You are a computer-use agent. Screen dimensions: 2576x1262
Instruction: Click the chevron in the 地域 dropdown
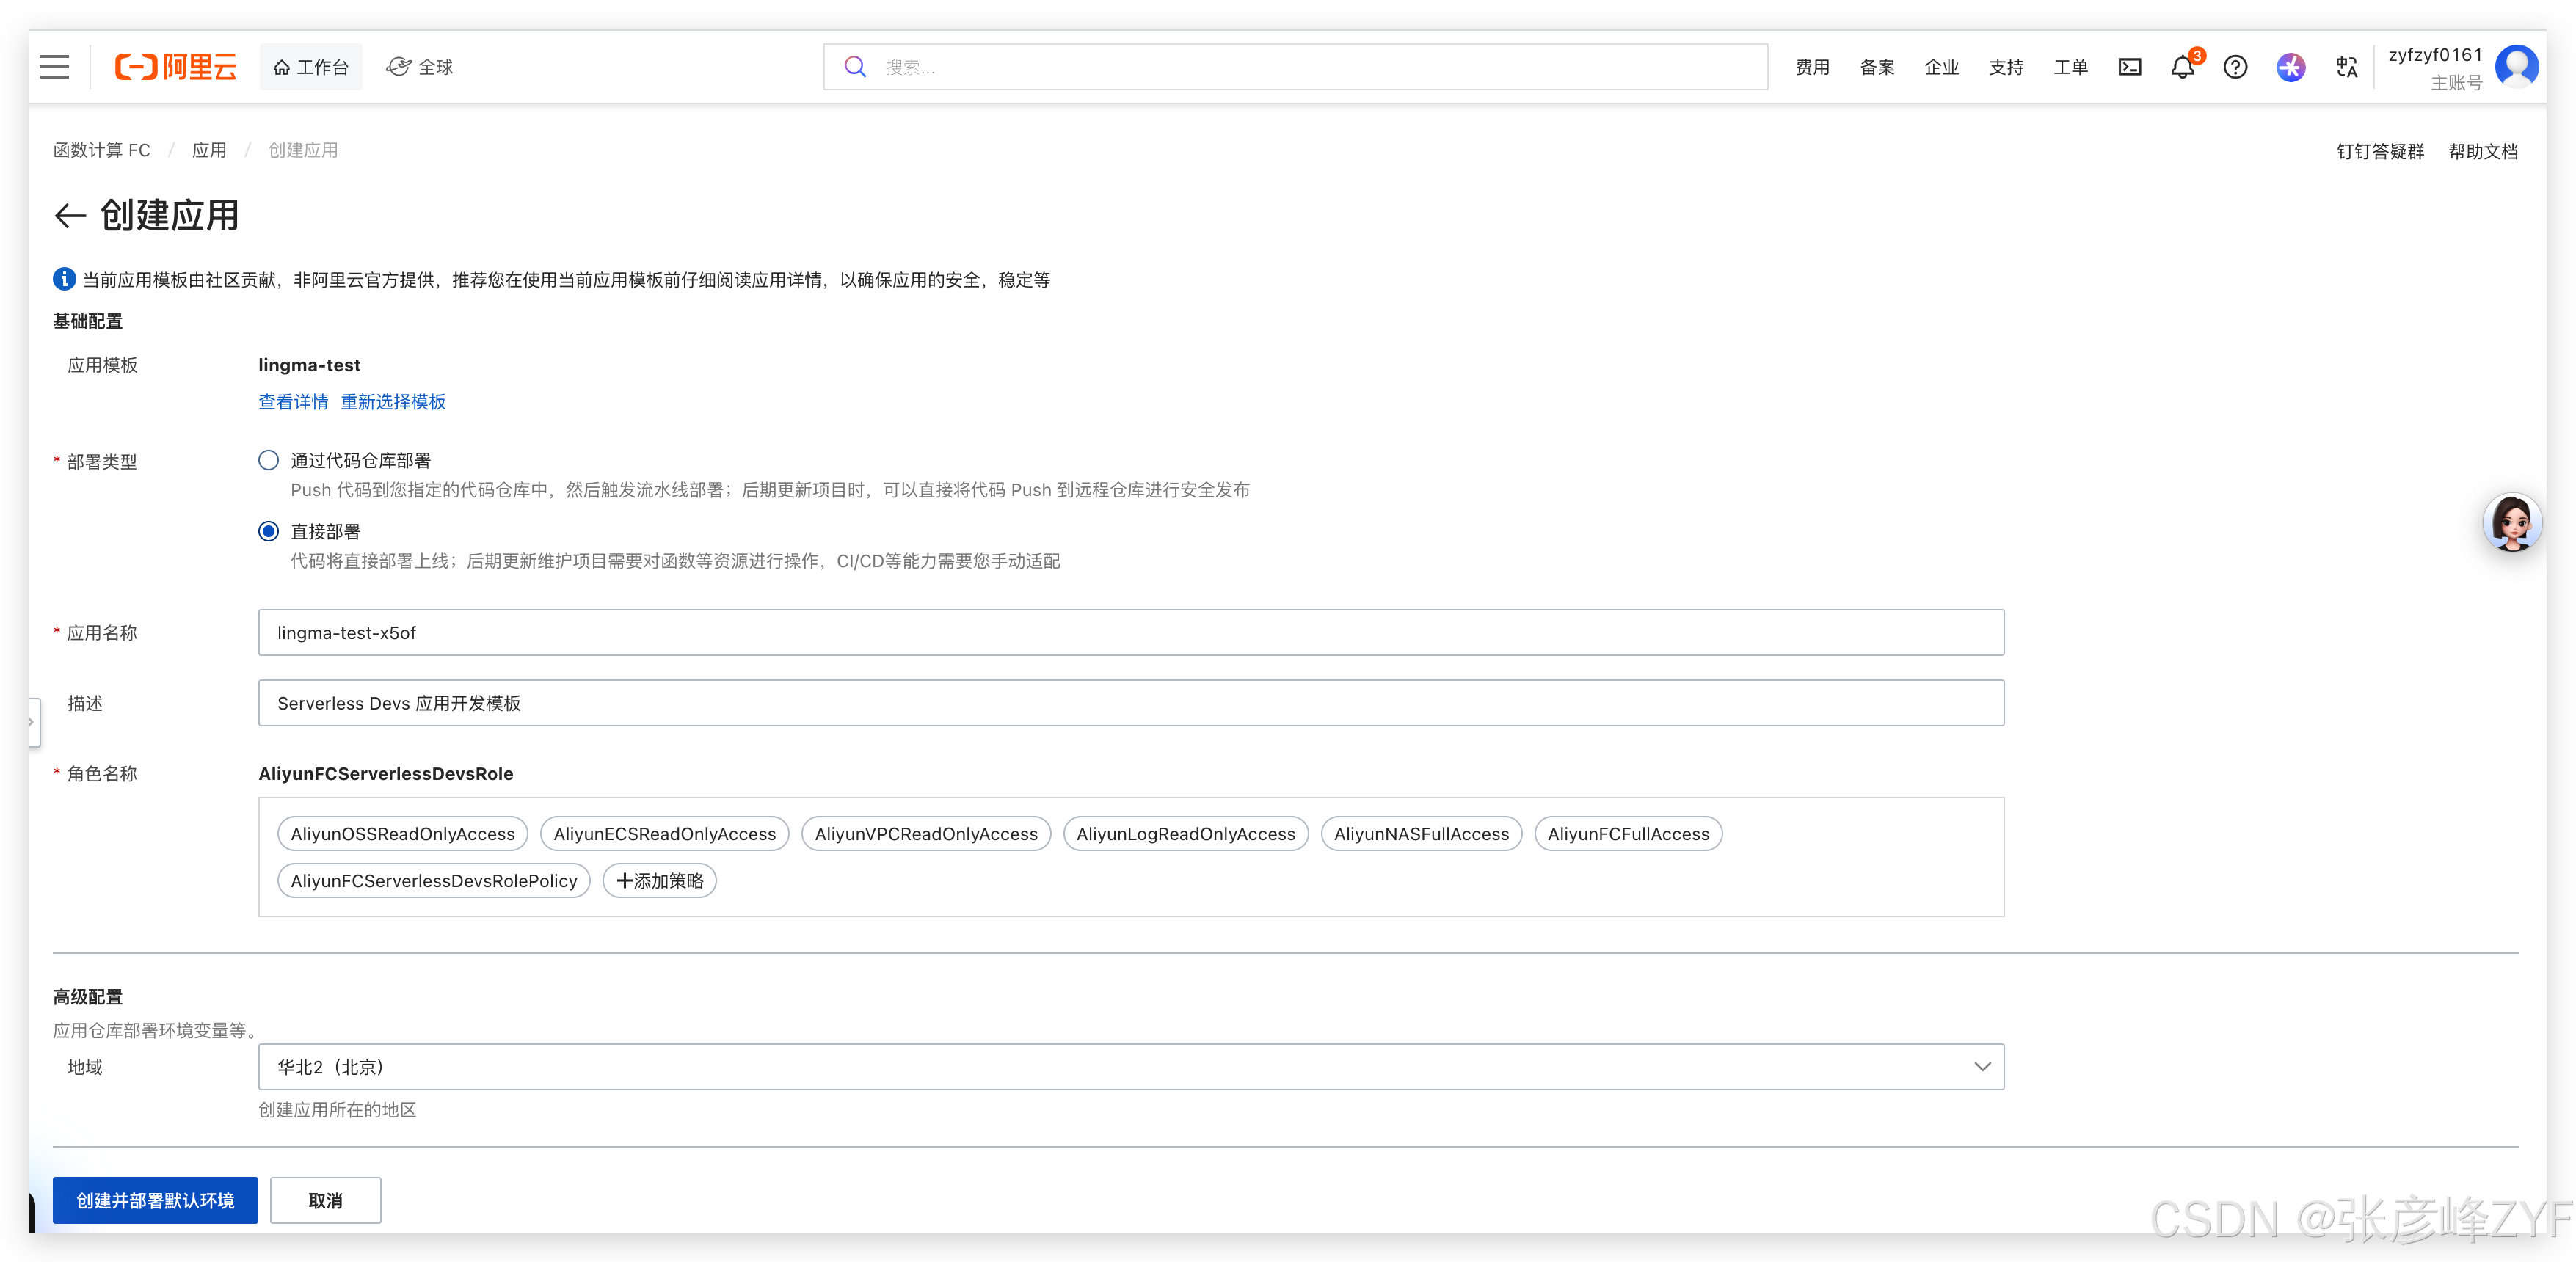(1982, 1067)
